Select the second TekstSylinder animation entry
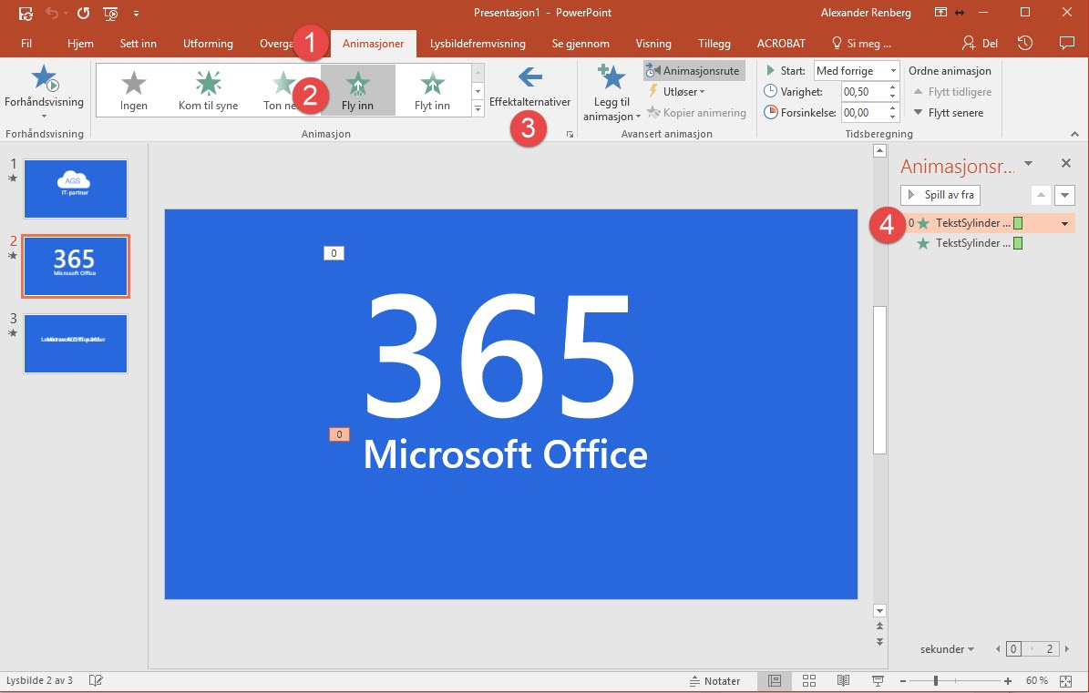 pyautogui.click(x=989, y=243)
